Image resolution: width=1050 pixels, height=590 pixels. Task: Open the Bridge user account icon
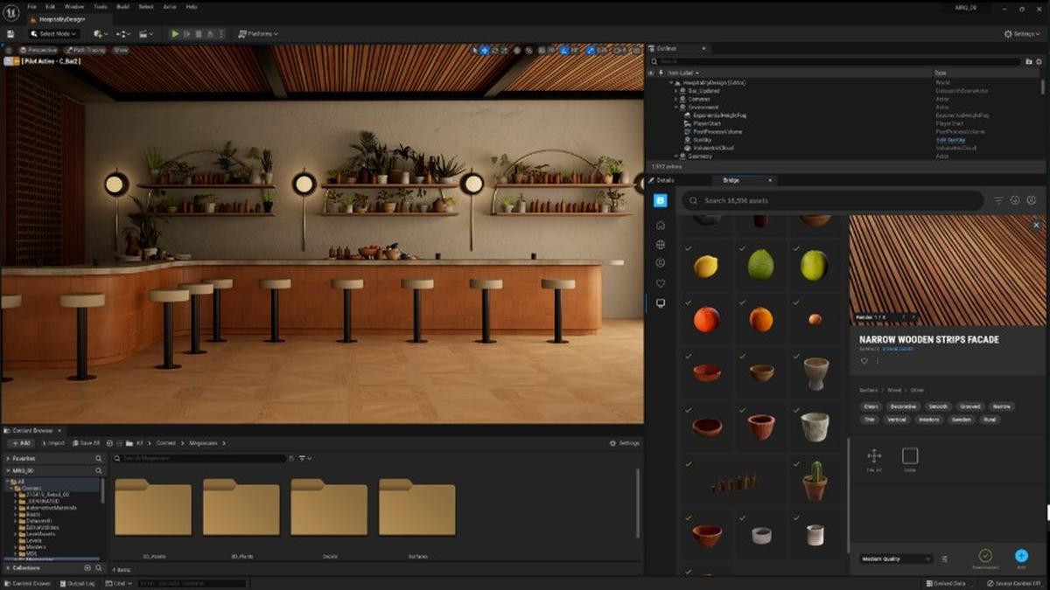tap(1032, 201)
